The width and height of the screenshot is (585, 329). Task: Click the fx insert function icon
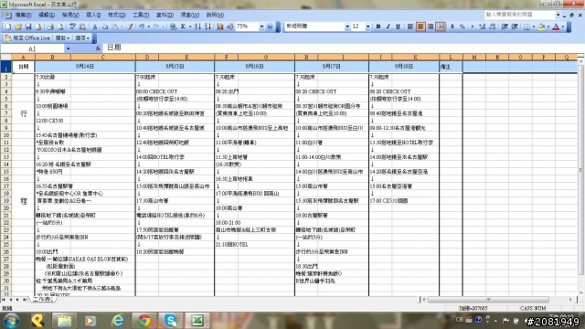[x=98, y=48]
